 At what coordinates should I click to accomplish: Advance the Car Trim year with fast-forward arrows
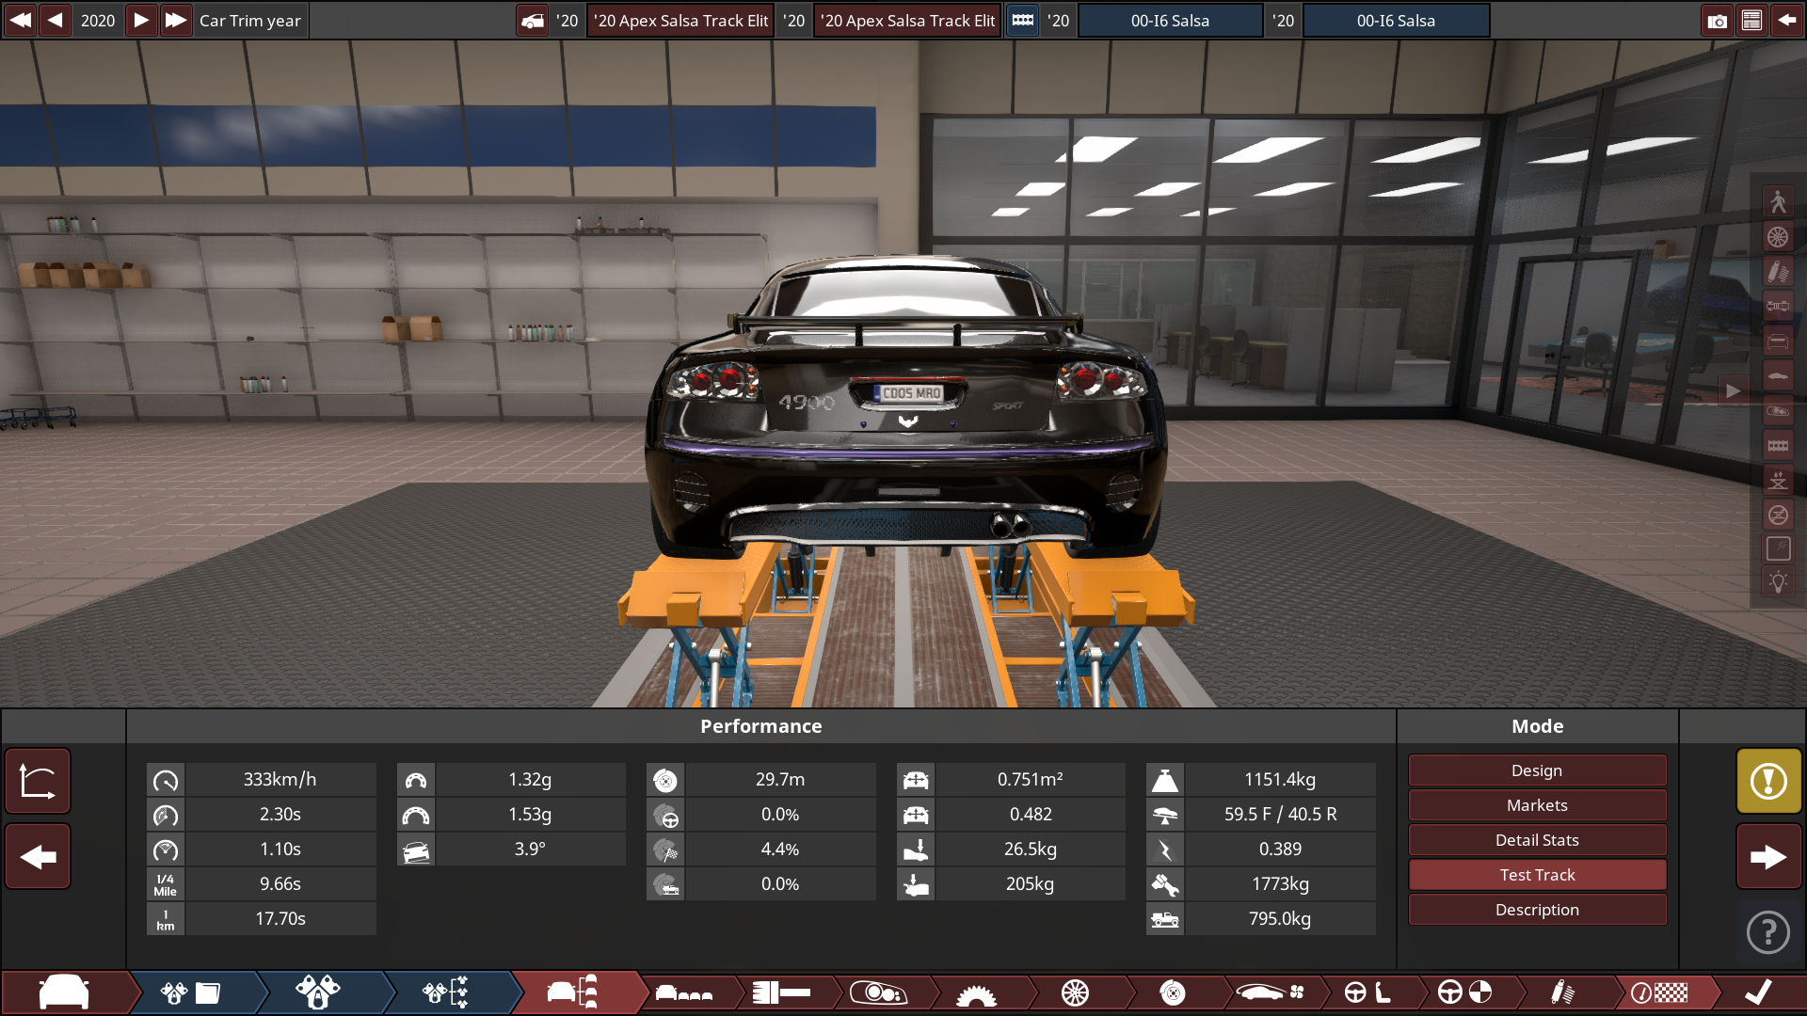tap(176, 20)
